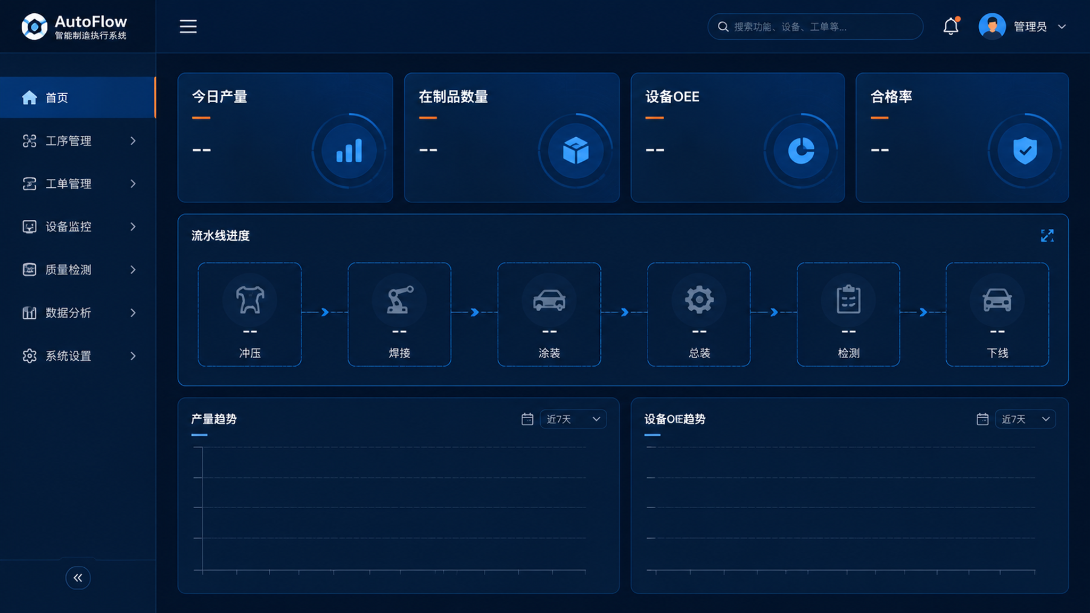Expand 工序管理 chevron

[x=133, y=140]
